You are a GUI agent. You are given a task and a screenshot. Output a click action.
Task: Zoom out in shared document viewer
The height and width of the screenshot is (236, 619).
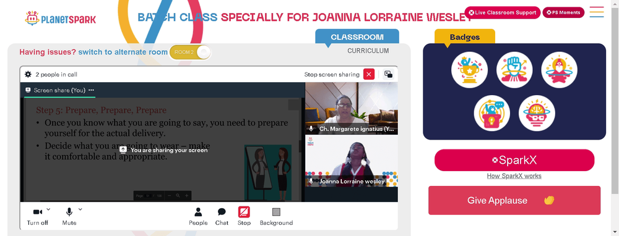pyautogui.click(x=170, y=195)
